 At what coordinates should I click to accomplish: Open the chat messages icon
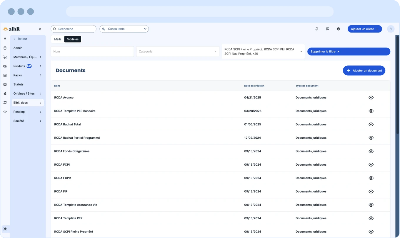click(x=328, y=29)
